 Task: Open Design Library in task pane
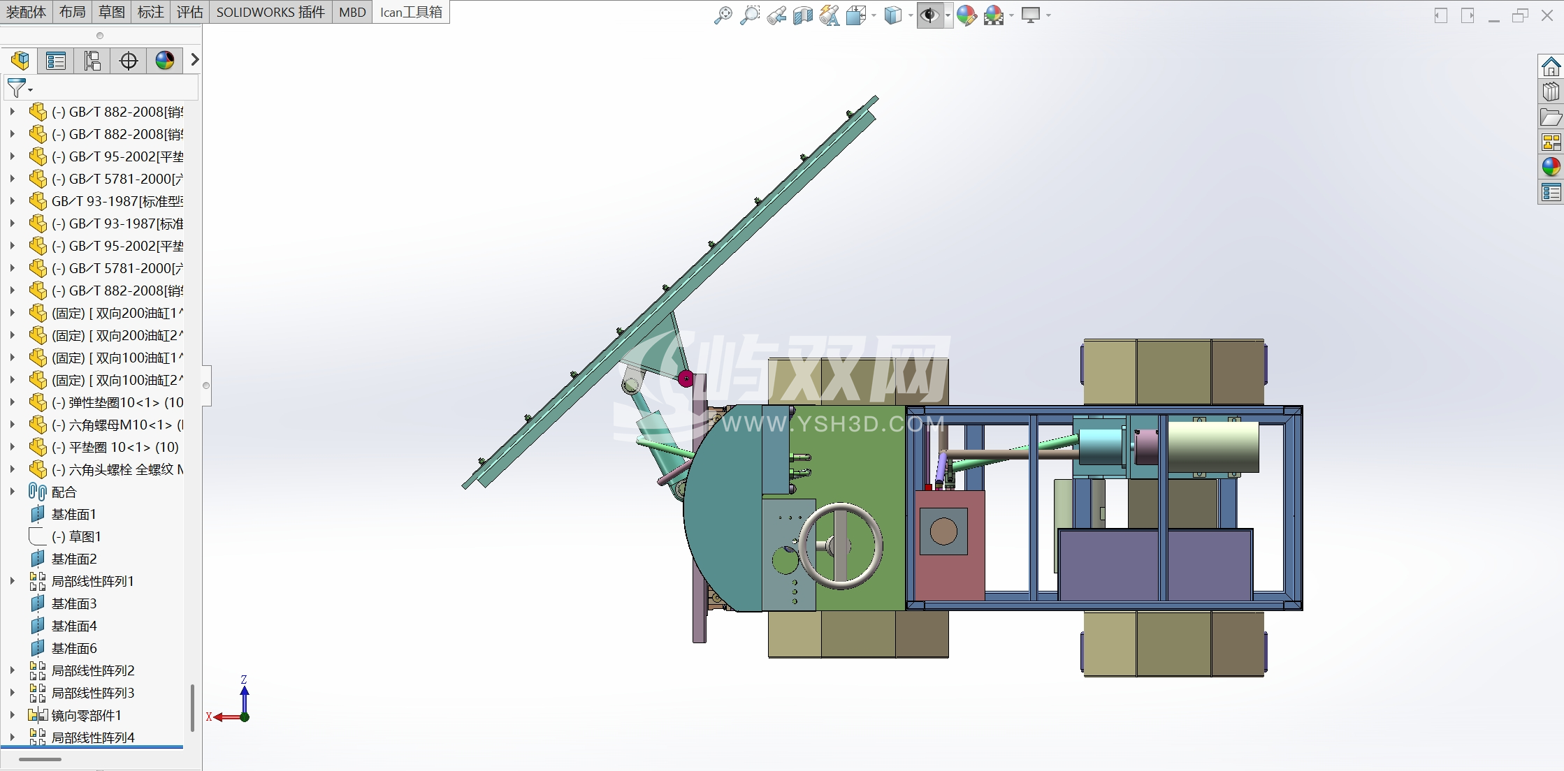(x=1551, y=92)
